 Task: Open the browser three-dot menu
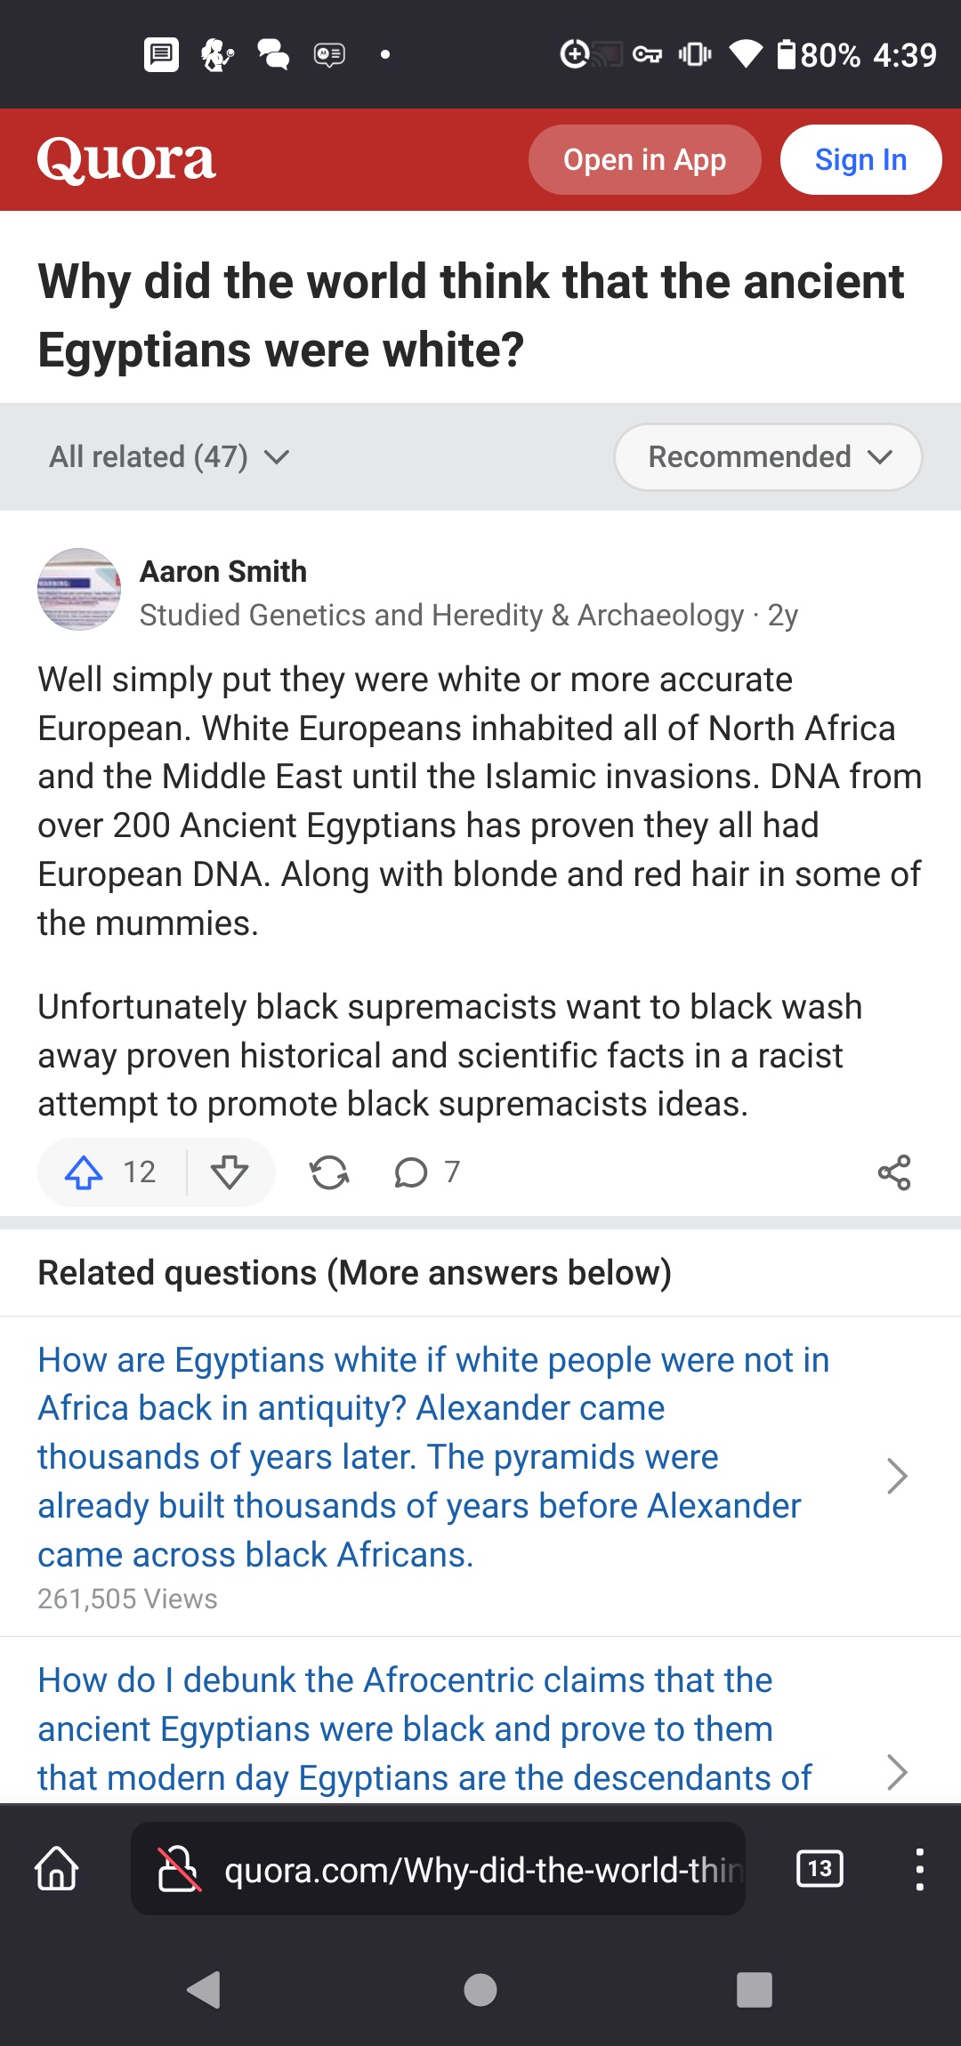[x=919, y=1868]
